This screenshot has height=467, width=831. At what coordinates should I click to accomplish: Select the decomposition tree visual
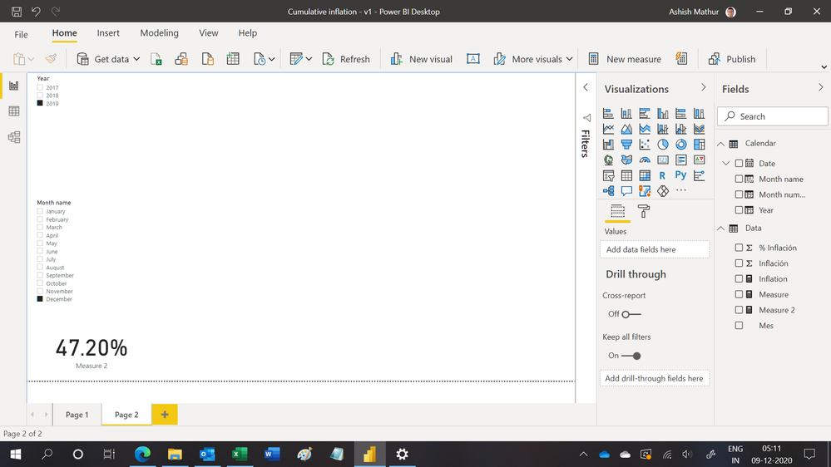point(608,190)
